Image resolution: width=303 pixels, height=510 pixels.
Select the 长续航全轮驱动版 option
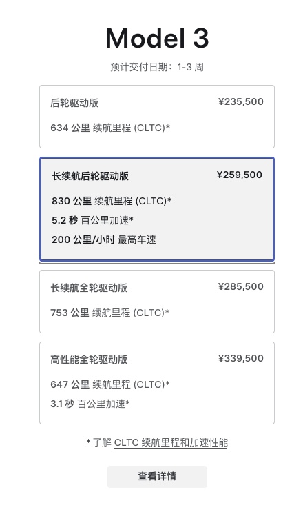coord(157,302)
